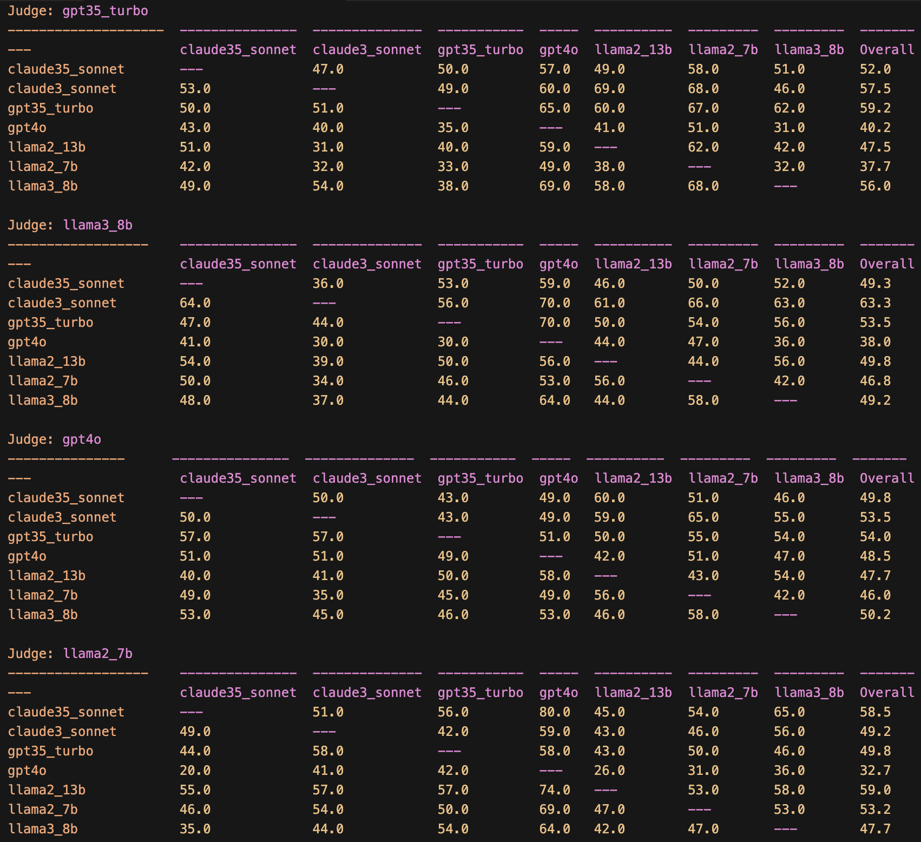This screenshot has width=921, height=842.
Task: Click the 53.2 overall value
Action: click(875, 810)
